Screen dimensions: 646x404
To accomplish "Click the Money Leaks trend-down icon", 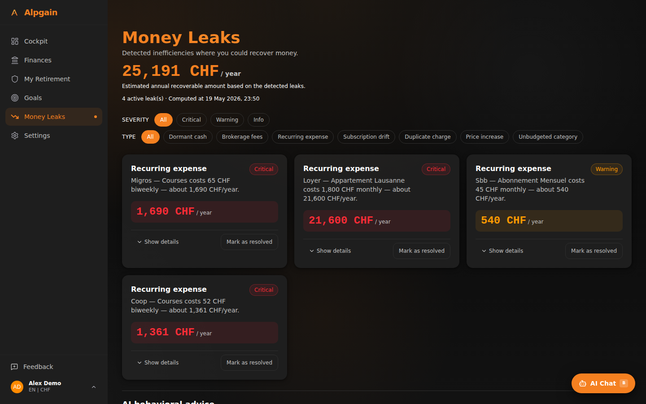I will tap(15, 117).
